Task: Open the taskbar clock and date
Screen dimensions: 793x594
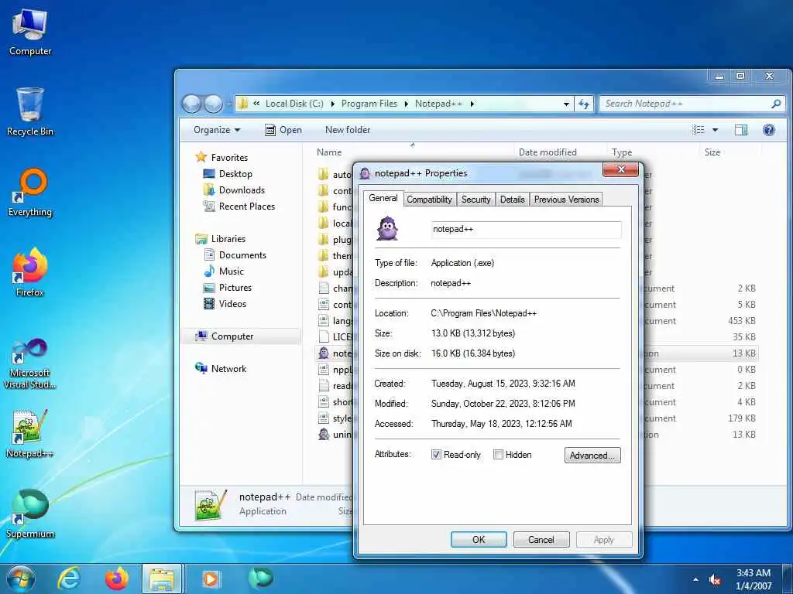Action: [x=754, y=579]
